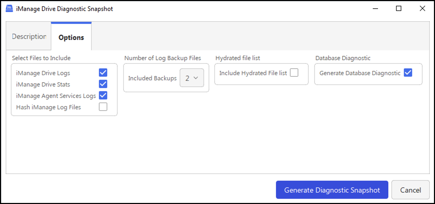Disable the iManage Drive Stats checkbox
The height and width of the screenshot is (204, 435).
coord(103,84)
